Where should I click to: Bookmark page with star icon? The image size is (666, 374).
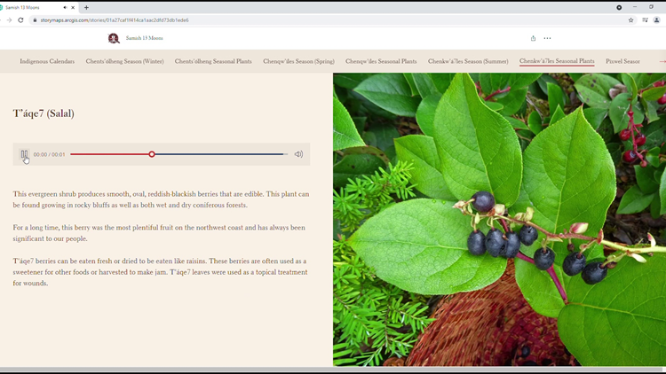coord(631,19)
